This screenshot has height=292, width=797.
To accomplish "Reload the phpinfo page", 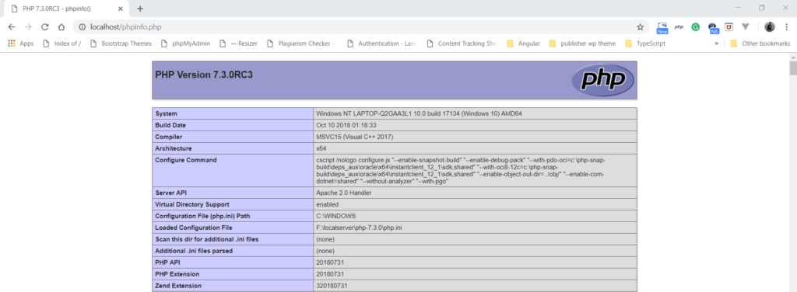I will tap(44, 27).
